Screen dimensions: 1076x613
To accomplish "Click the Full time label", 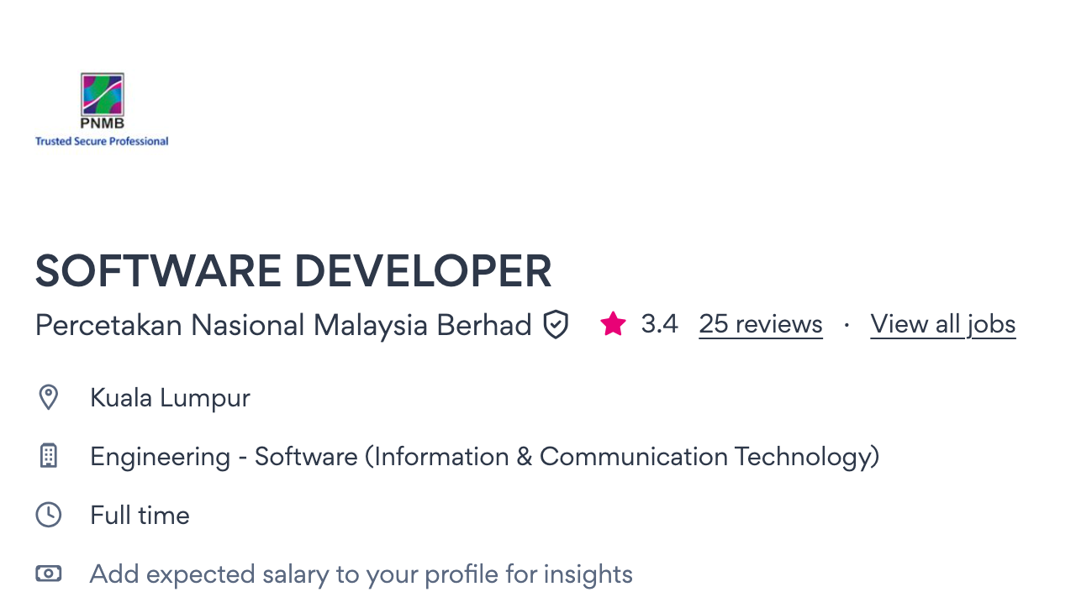I will pos(140,515).
